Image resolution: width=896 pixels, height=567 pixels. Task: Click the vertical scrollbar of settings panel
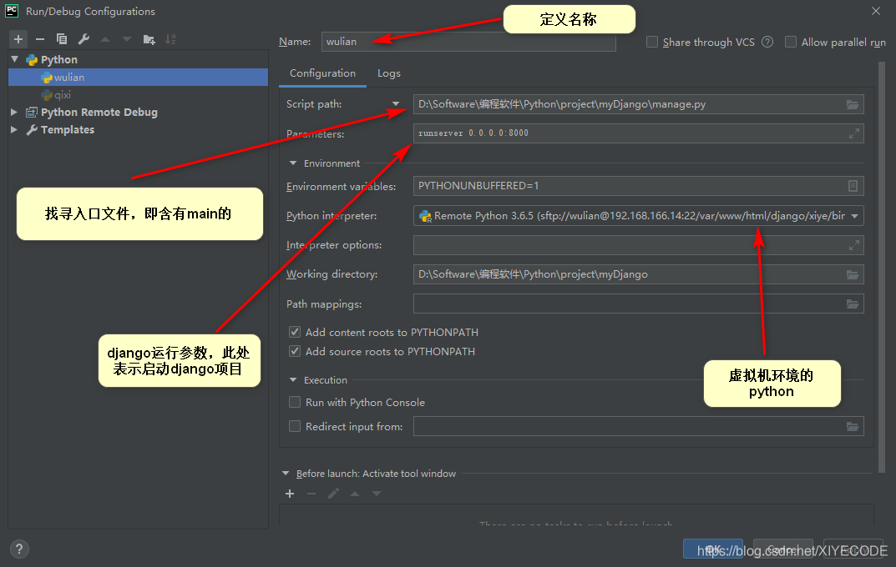[881, 267]
